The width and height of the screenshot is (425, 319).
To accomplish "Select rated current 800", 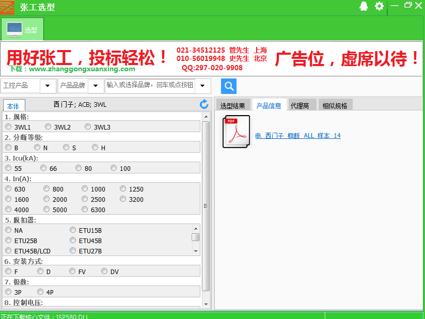I will tap(46, 188).
